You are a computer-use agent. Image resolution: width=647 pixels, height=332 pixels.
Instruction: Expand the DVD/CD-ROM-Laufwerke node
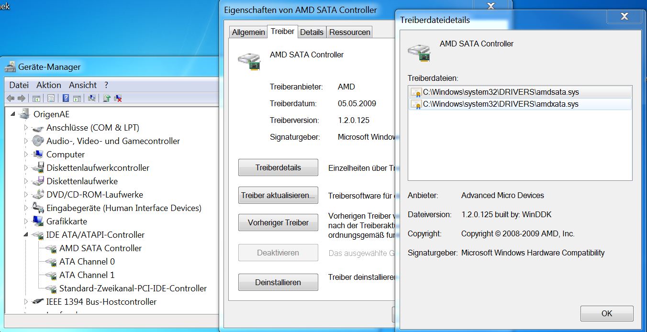click(26, 195)
